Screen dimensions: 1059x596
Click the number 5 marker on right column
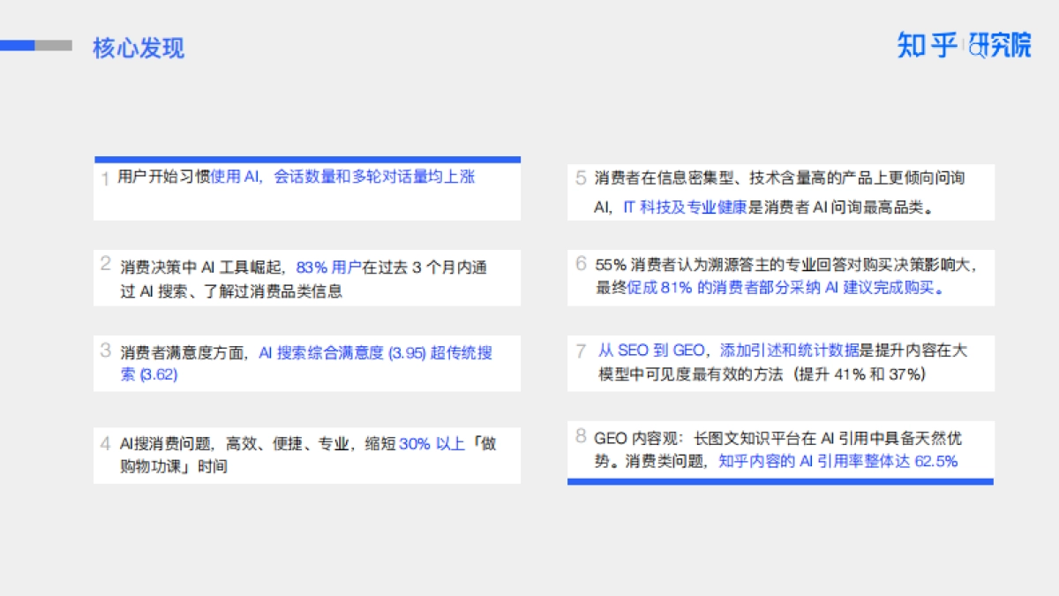pos(579,177)
